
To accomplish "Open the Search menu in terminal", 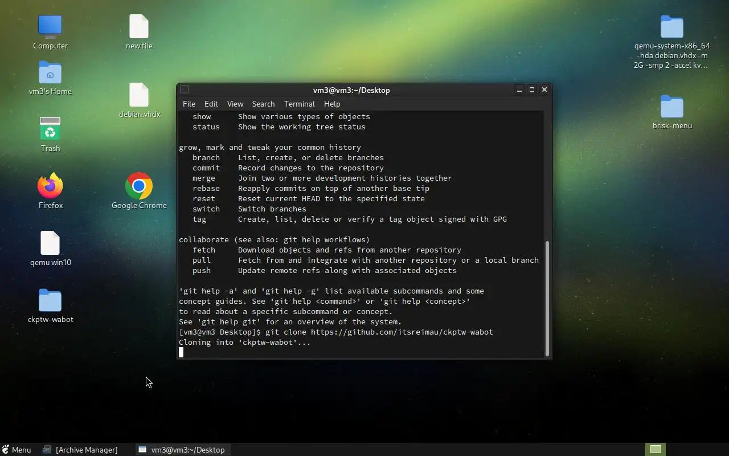I will 263,104.
